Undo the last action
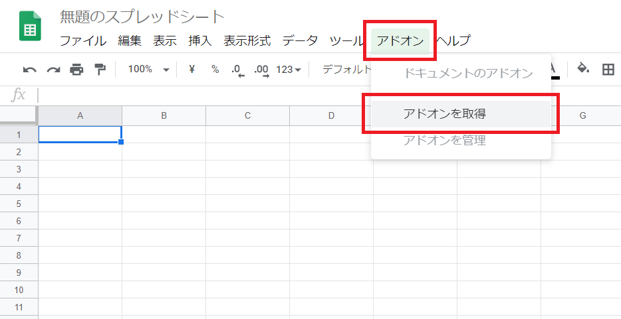The image size is (621, 319). [x=30, y=70]
